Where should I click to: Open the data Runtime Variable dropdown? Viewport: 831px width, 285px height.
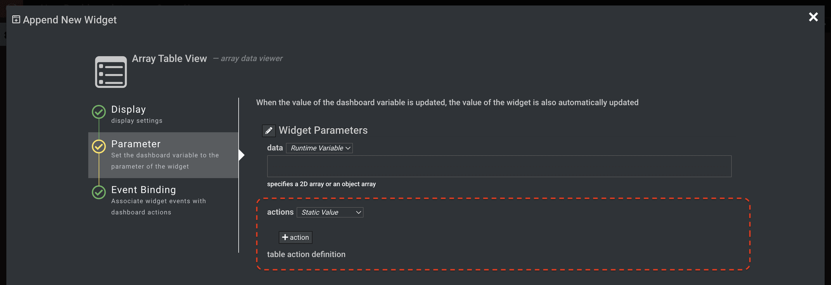(x=319, y=148)
